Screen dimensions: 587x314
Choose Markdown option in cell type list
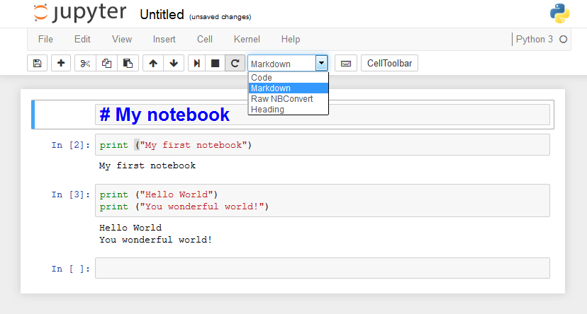289,88
